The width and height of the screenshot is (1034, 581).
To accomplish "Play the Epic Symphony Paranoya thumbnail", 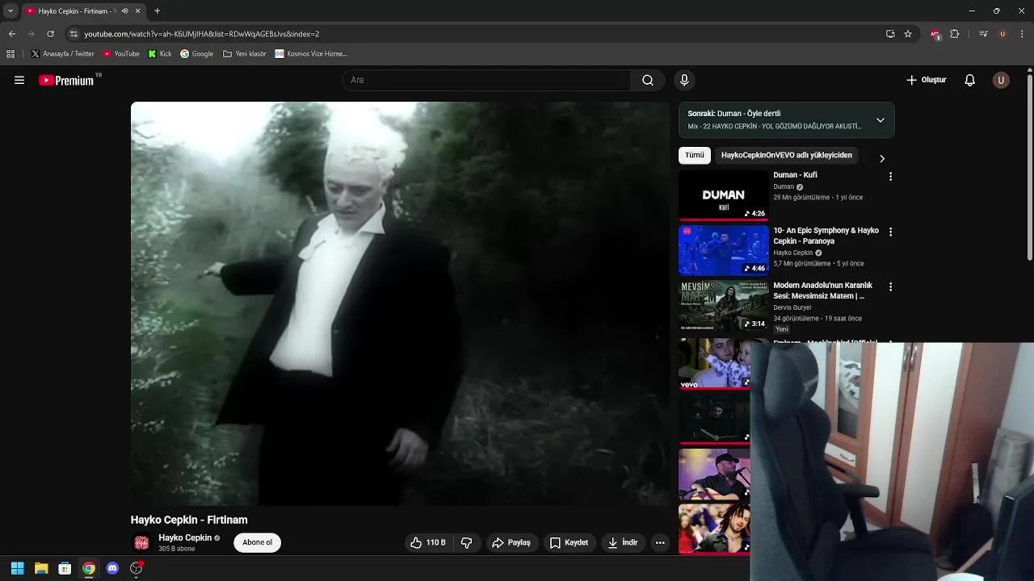I will click(724, 250).
